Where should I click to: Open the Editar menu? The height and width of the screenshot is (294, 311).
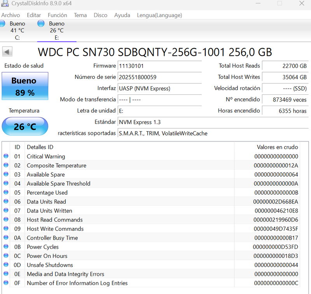(x=34, y=15)
